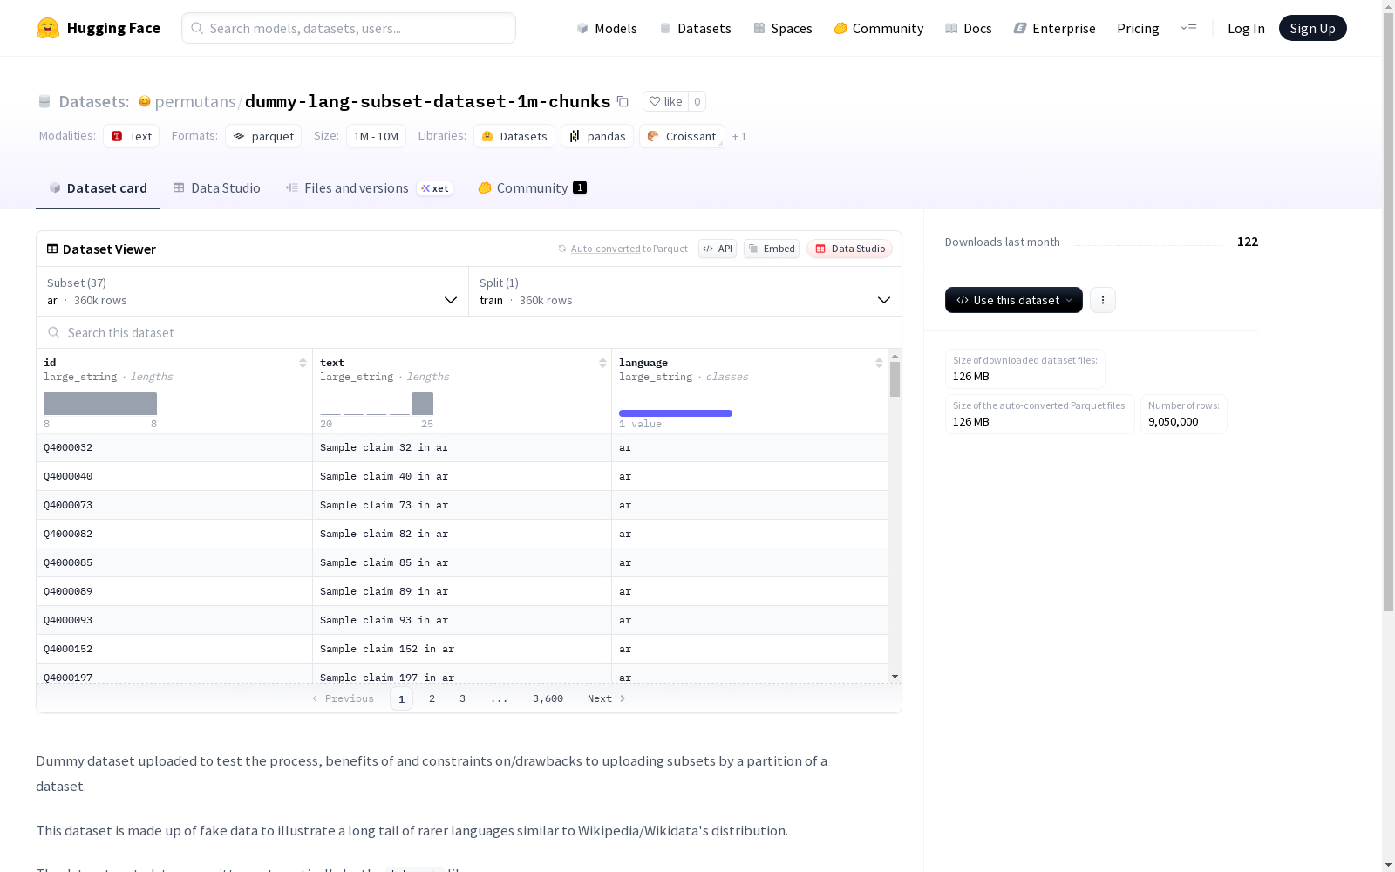
Task: Select the cell 'Sample claim 93 in ar'
Action: pos(462,620)
